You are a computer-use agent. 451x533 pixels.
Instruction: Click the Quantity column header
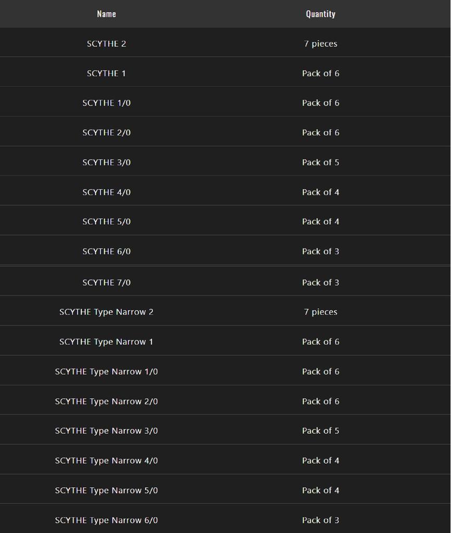coord(320,14)
